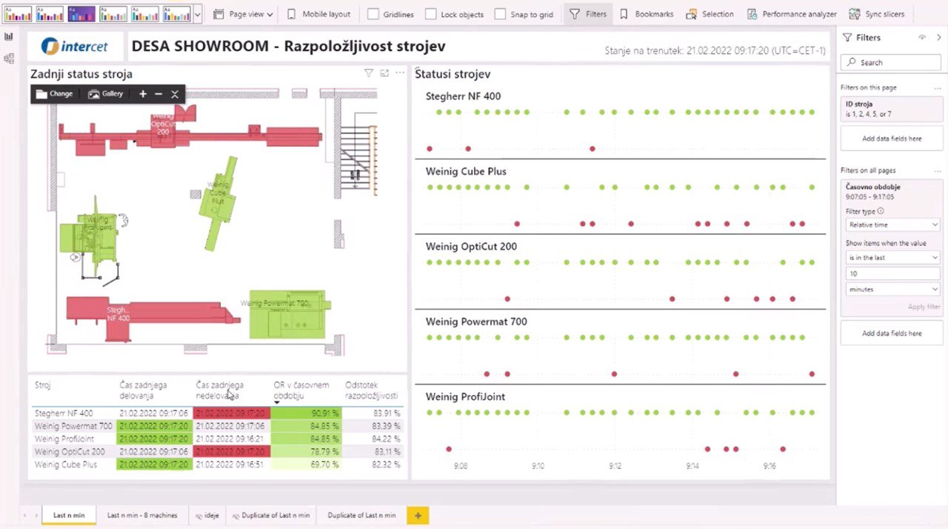
Task: Click Weinig ProfiJoint heading in Statusi strojev
Action: coord(465,397)
